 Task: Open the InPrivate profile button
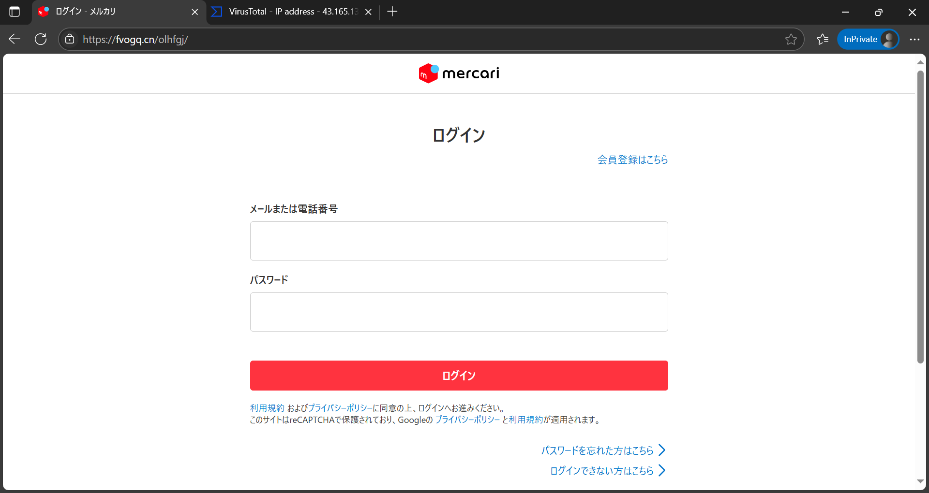(868, 39)
